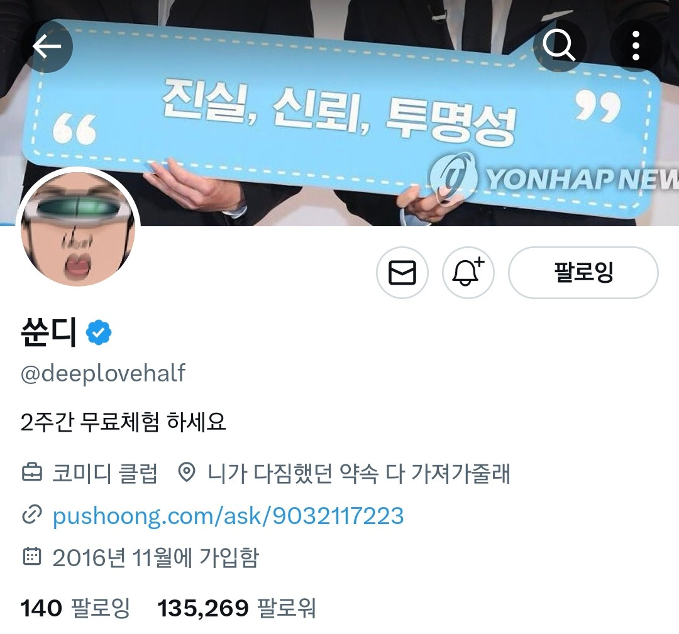
Task: Select the @deeplovehalf handle text
Action: [x=103, y=374]
